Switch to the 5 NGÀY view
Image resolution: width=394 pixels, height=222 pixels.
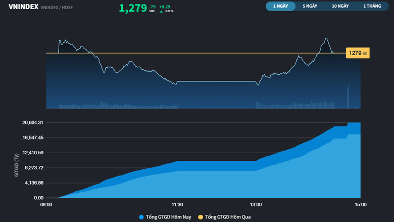coord(310,6)
